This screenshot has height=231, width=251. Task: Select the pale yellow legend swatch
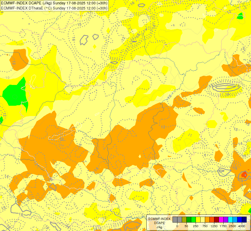coord(203,219)
